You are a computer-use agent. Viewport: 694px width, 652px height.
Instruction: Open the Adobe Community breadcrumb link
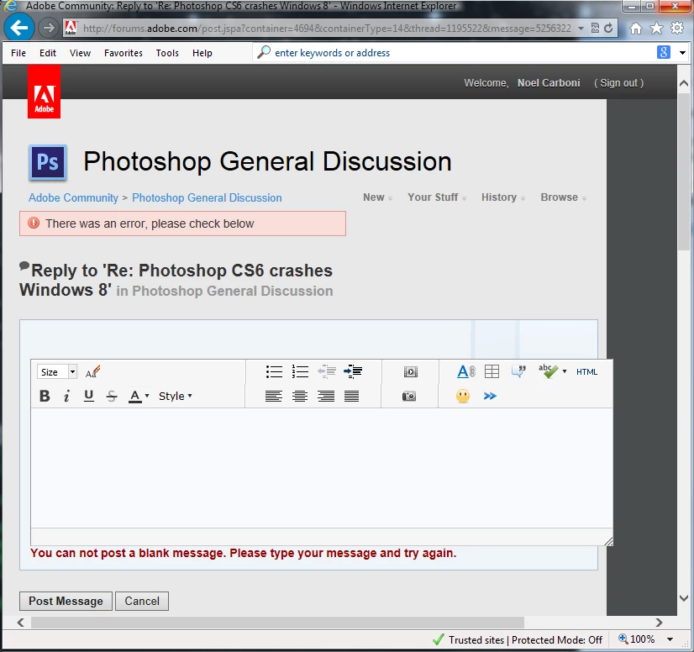[x=73, y=197]
